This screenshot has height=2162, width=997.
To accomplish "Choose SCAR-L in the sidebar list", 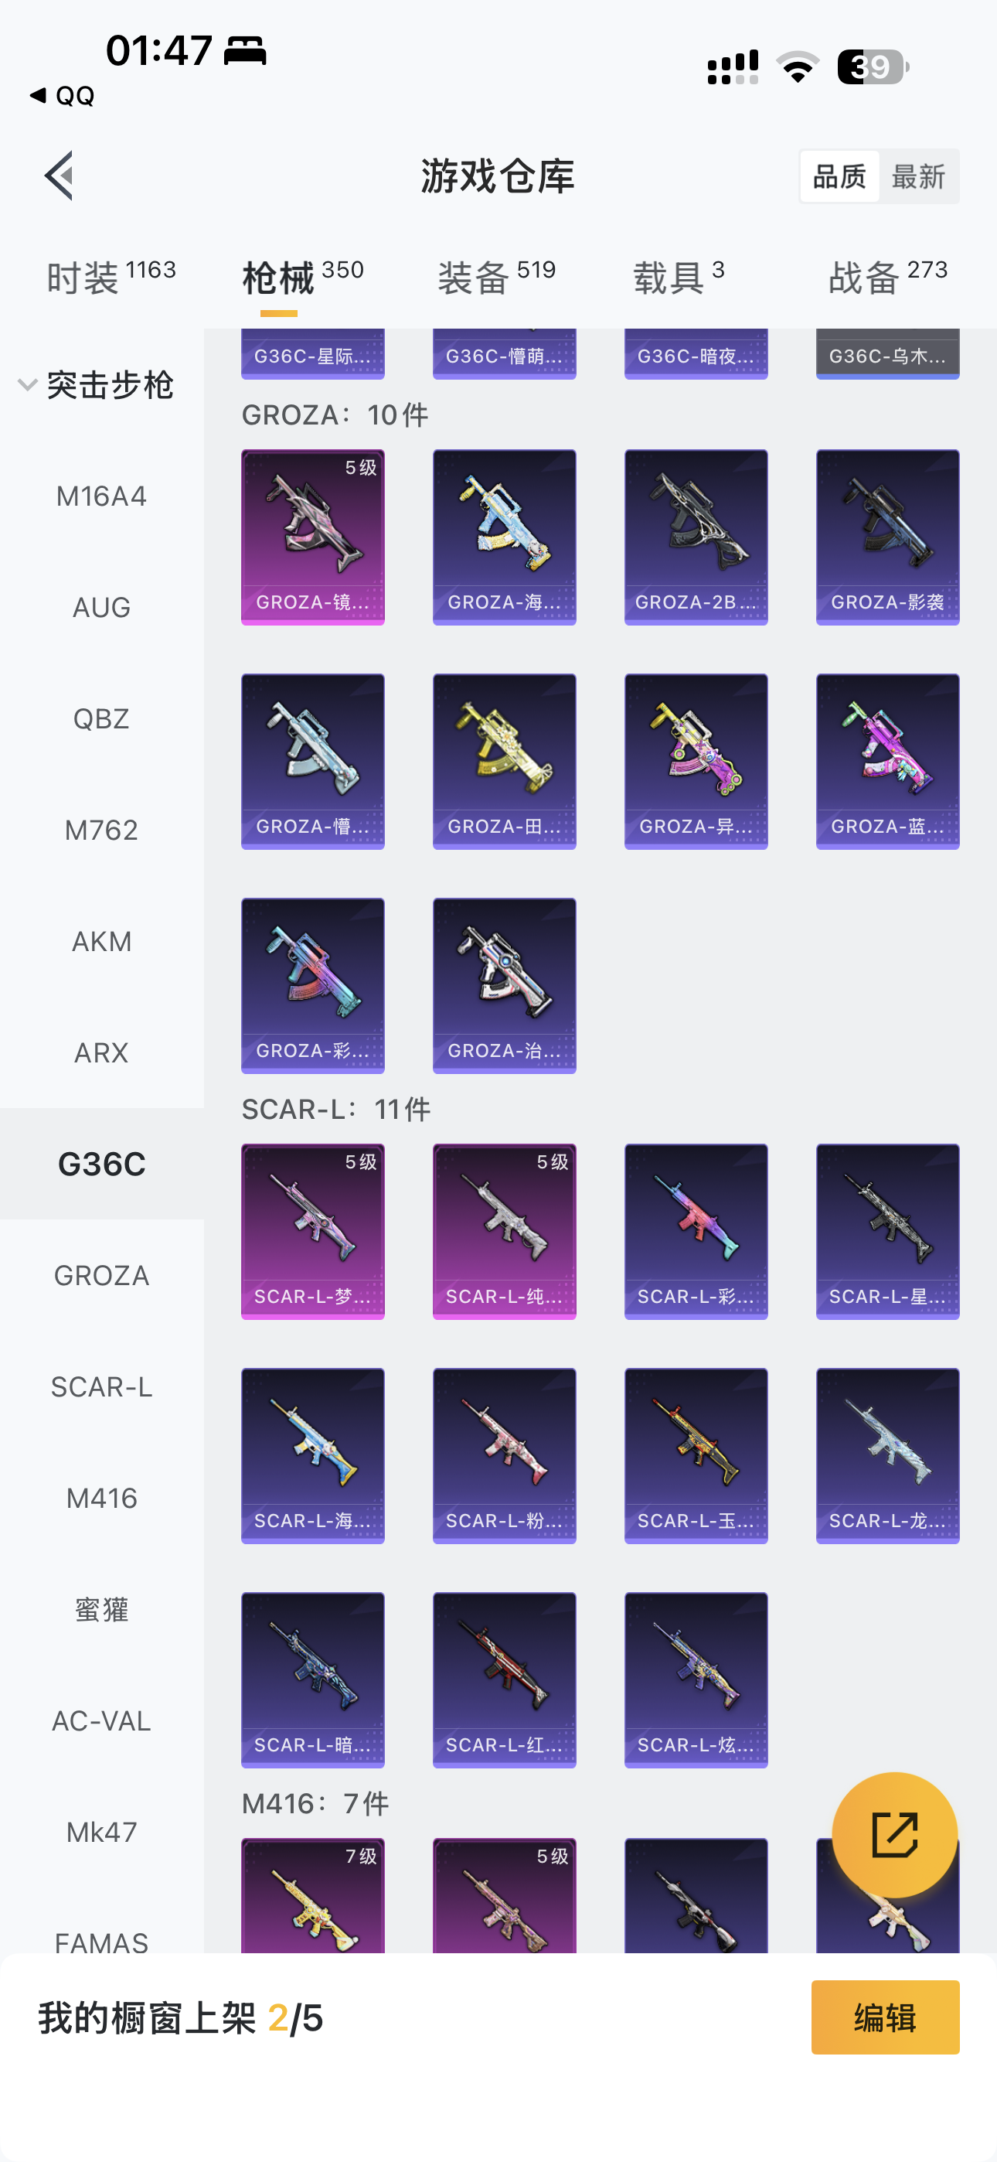I will [101, 1386].
